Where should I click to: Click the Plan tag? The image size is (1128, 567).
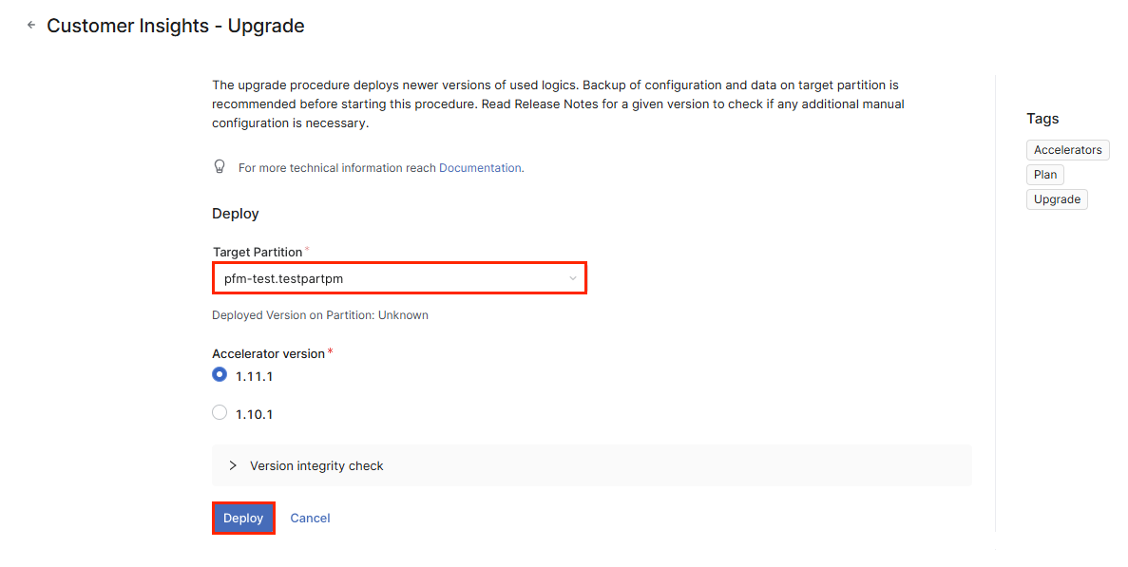1044,175
